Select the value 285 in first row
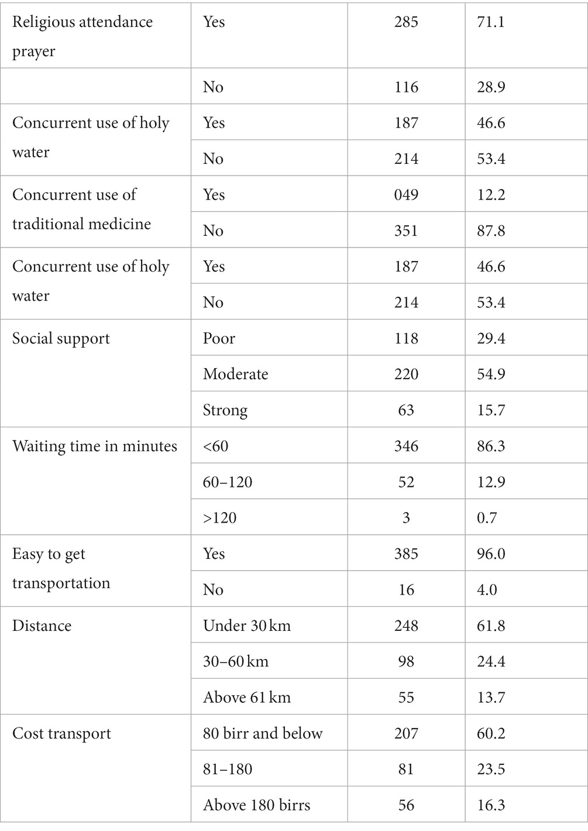 pos(406,22)
